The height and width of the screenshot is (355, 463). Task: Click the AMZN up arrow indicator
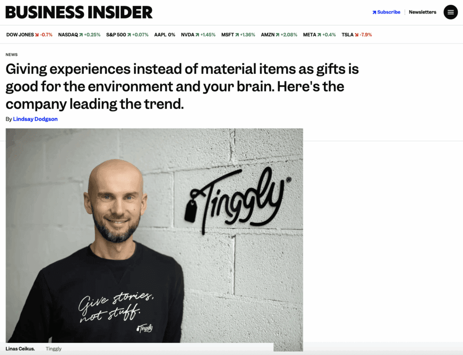[278, 35]
